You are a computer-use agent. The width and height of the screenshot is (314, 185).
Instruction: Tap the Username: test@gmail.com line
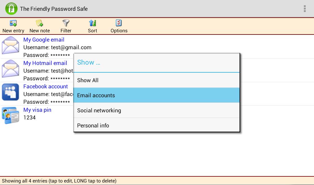point(57,47)
